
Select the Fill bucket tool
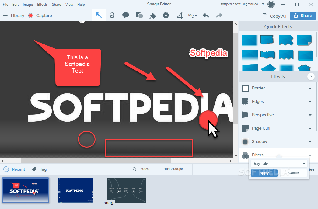click(x=152, y=16)
